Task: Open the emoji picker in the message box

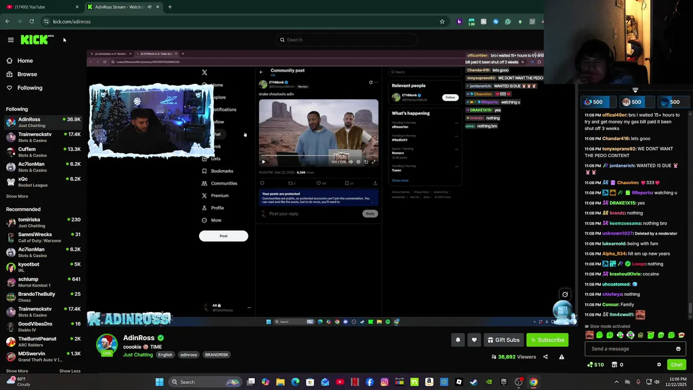Action: tap(678, 349)
